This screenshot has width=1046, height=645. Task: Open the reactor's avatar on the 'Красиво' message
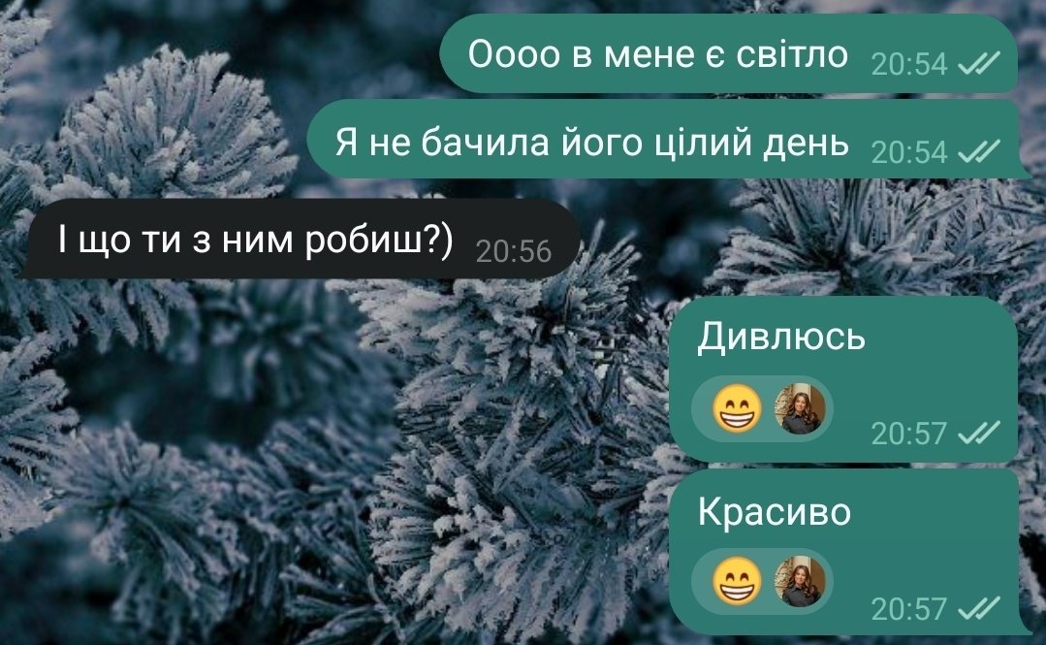click(799, 581)
